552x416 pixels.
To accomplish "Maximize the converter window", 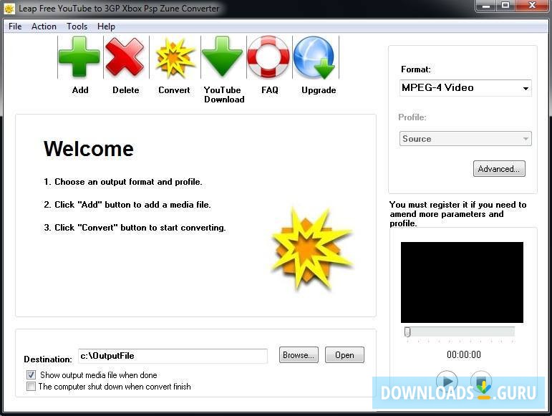I will point(505,6).
